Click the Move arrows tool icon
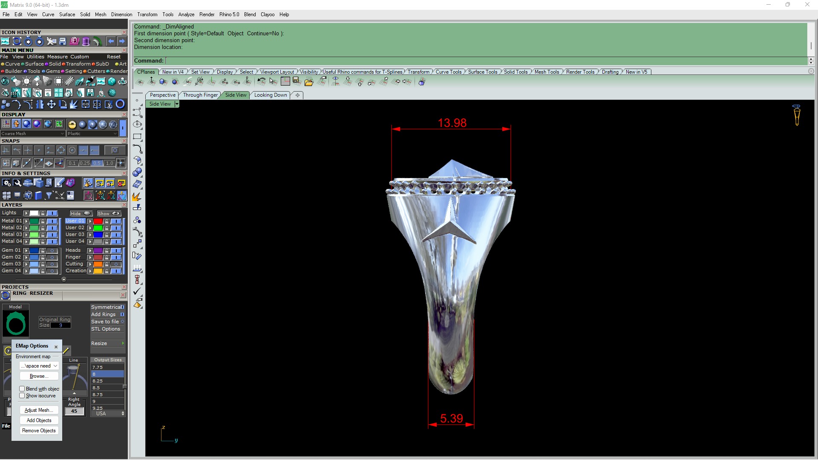The image size is (818, 460). 51,104
